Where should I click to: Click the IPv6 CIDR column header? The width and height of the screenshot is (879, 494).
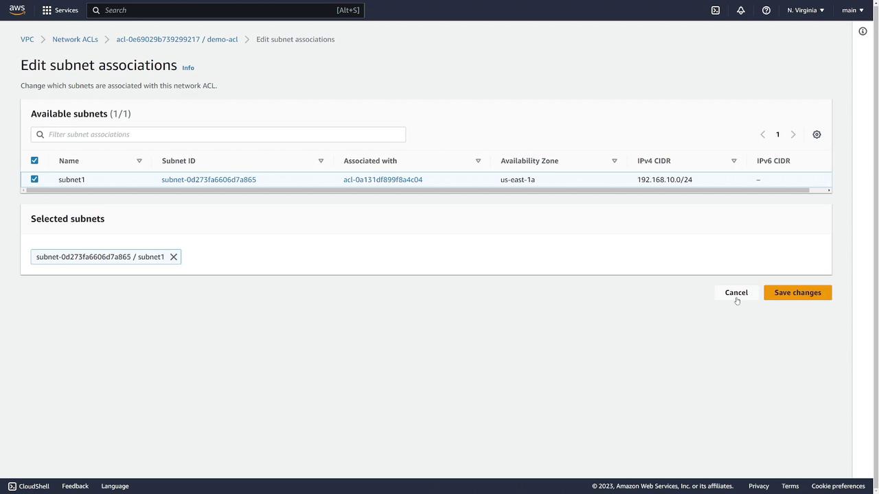(773, 161)
